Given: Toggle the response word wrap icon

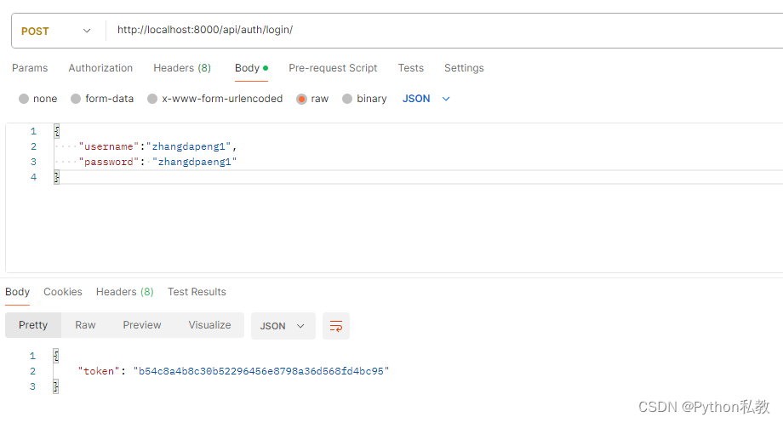Looking at the screenshot, I should tap(336, 326).
